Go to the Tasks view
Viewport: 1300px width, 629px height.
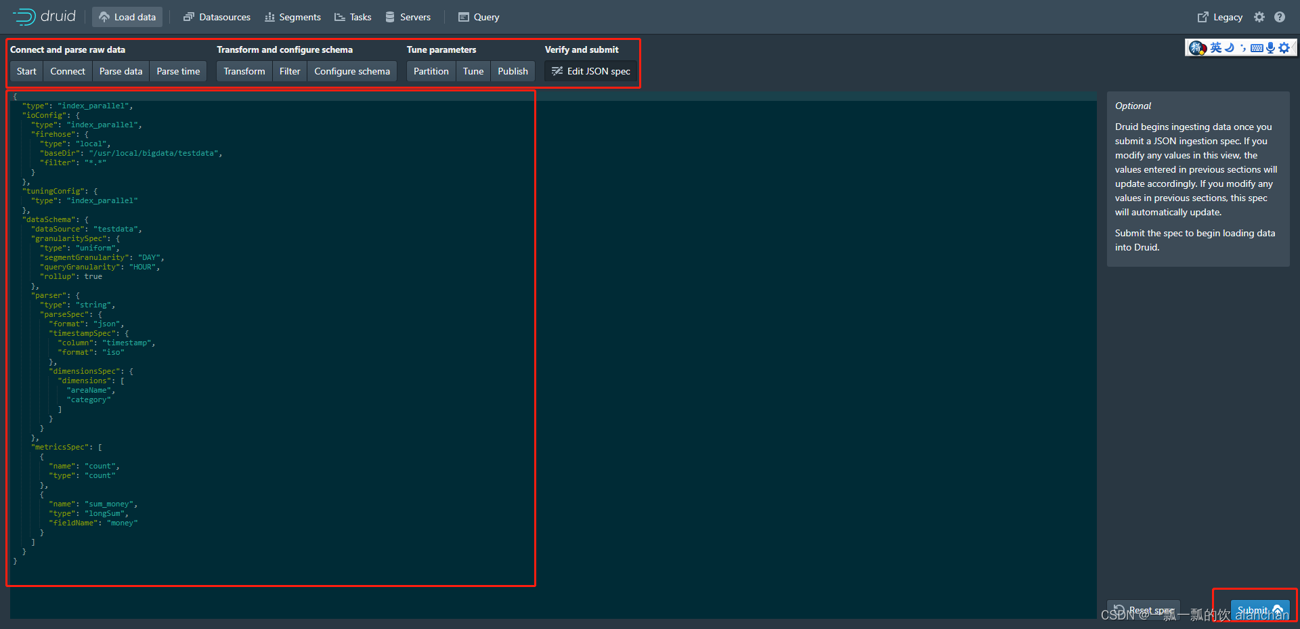353,17
